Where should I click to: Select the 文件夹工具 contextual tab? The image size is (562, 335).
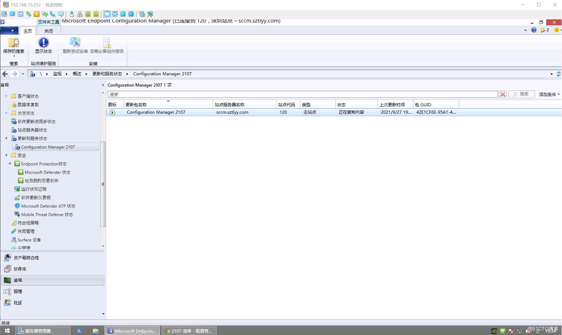pos(49,22)
